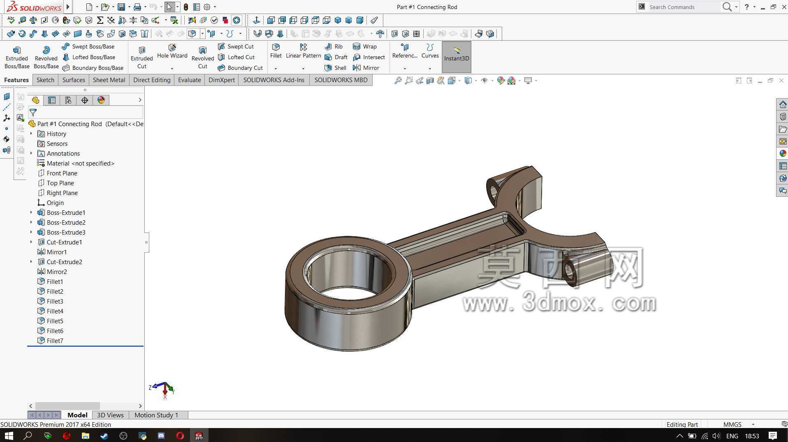Open SOLIDWORKS Resources home pane

(x=783, y=104)
